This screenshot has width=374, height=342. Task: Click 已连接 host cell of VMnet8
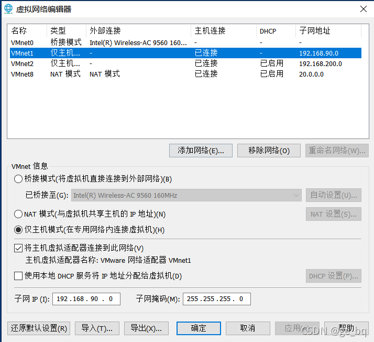(x=206, y=74)
